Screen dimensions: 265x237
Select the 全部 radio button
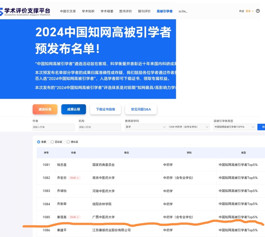tap(39, 142)
